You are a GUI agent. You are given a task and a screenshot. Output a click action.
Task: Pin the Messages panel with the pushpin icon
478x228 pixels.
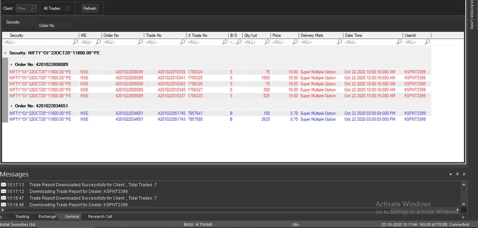pyautogui.click(x=458, y=174)
